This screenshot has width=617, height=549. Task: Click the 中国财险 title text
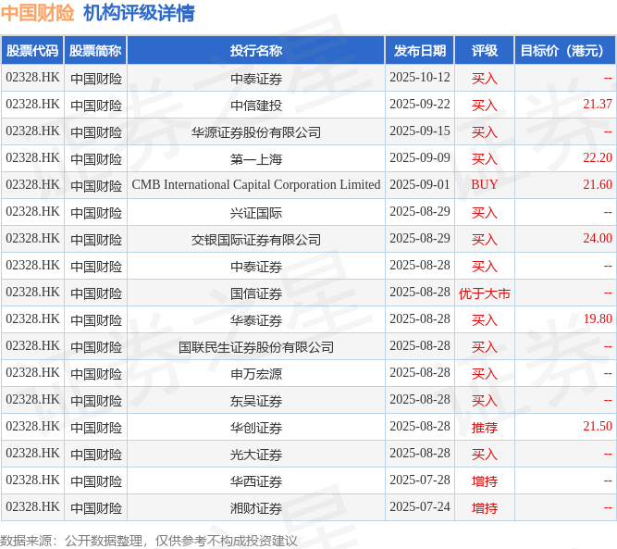tap(37, 13)
